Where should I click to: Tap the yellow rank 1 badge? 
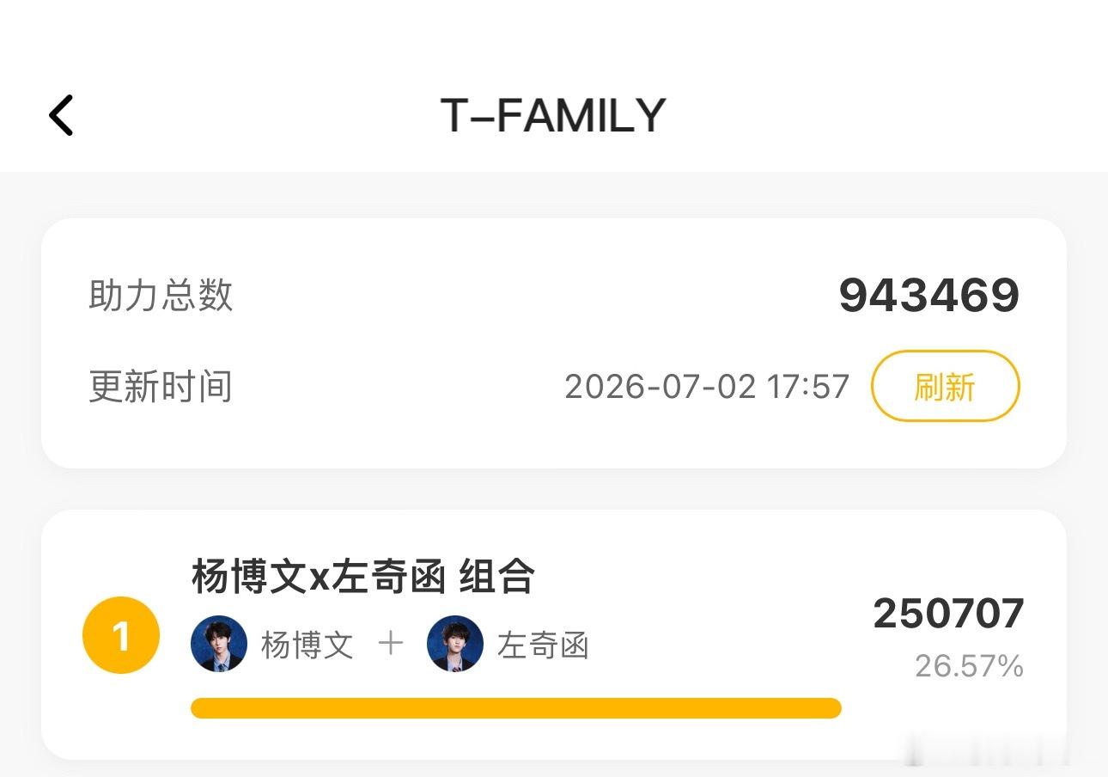click(x=121, y=635)
